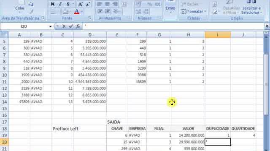
Task: Click the Select All corner button
Action: tap(4, 35)
